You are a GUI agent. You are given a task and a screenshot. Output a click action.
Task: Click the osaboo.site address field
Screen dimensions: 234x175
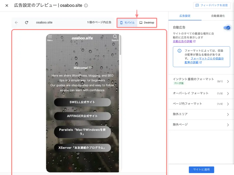point(44,23)
